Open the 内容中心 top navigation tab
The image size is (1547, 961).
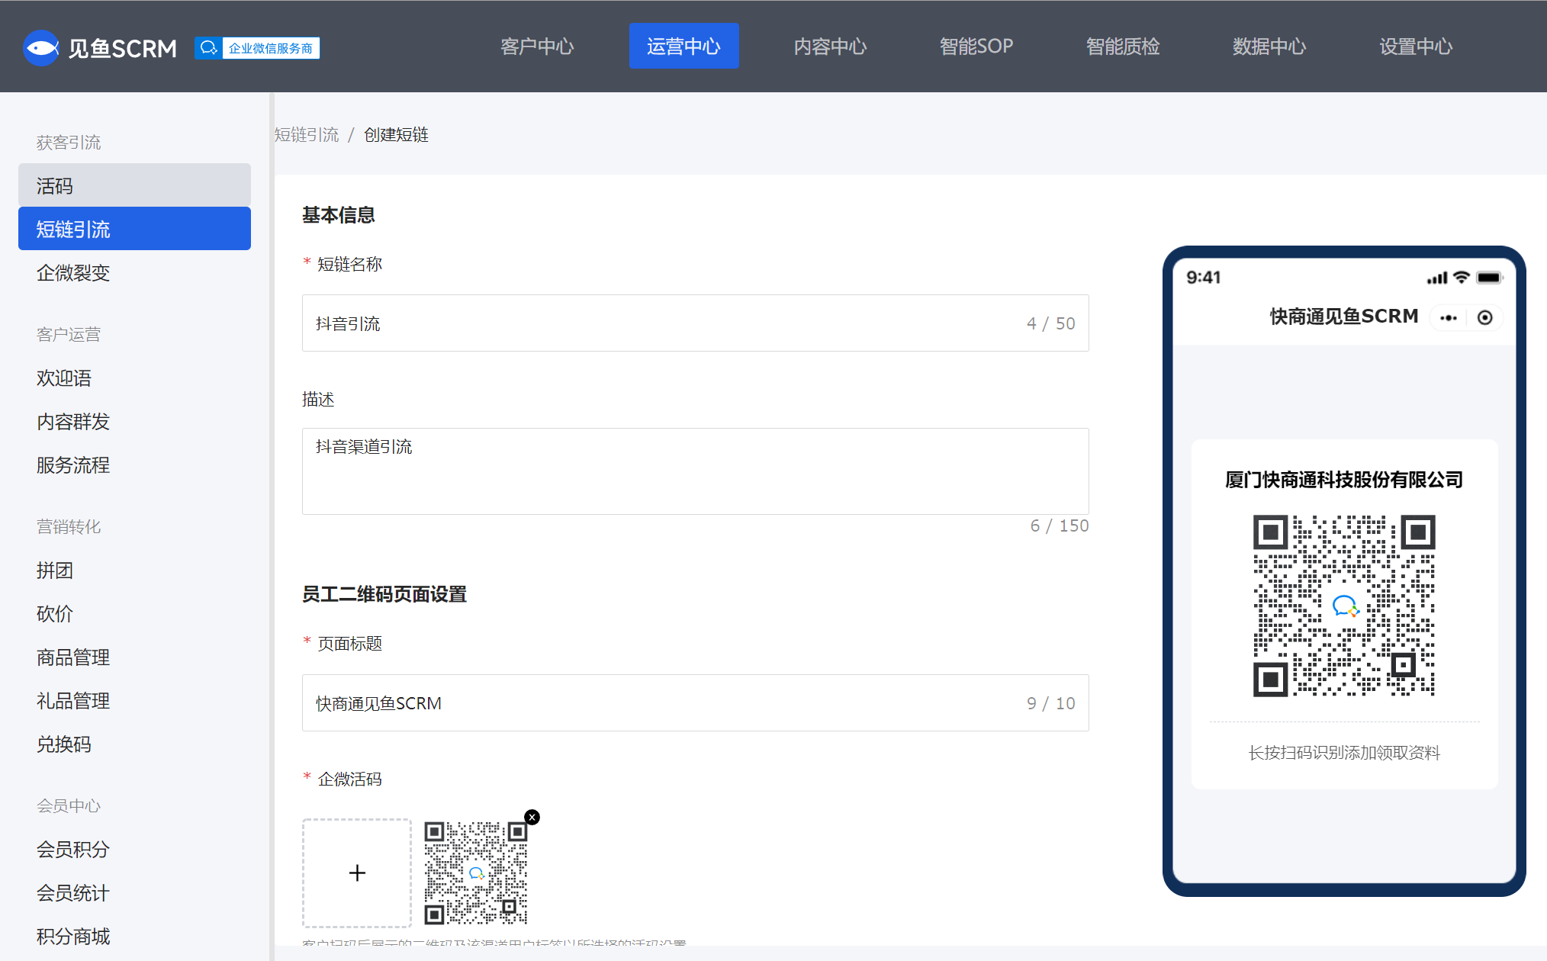pyautogui.click(x=830, y=47)
